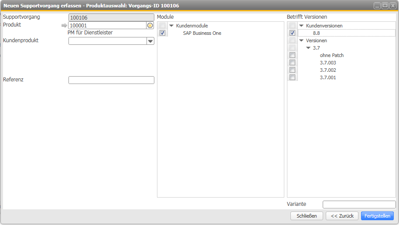The width and height of the screenshot is (399, 225).
Task: Collapse the Kundenmodule tree node
Action: tap(171, 26)
